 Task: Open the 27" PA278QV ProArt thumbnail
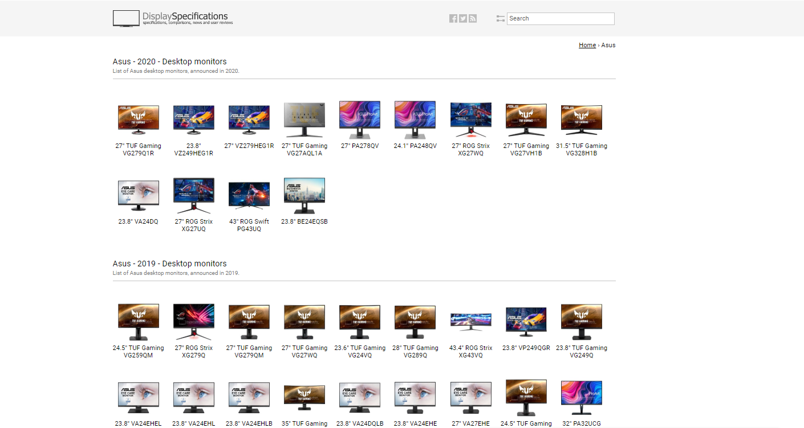pos(360,120)
